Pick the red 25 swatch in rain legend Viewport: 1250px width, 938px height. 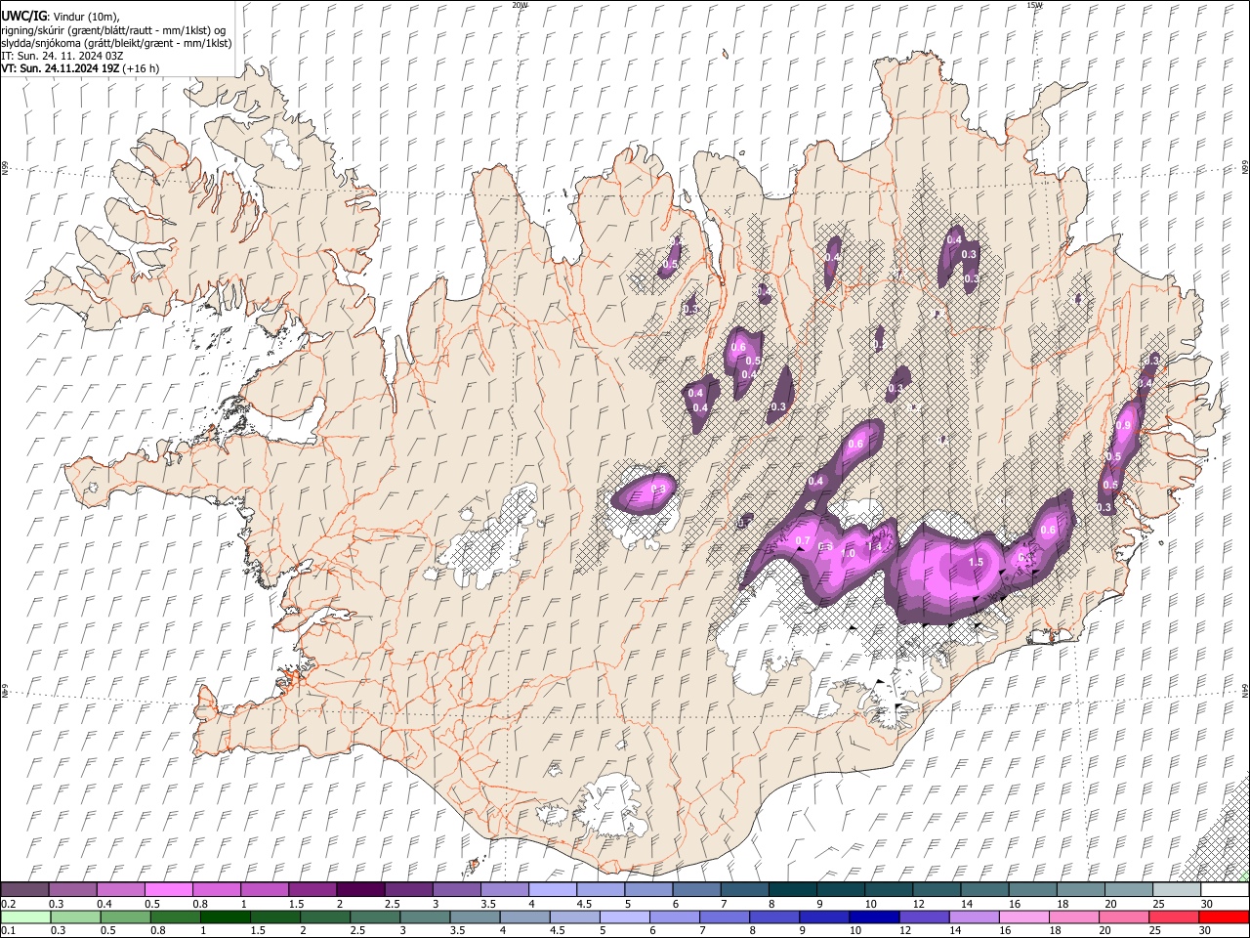1173,917
